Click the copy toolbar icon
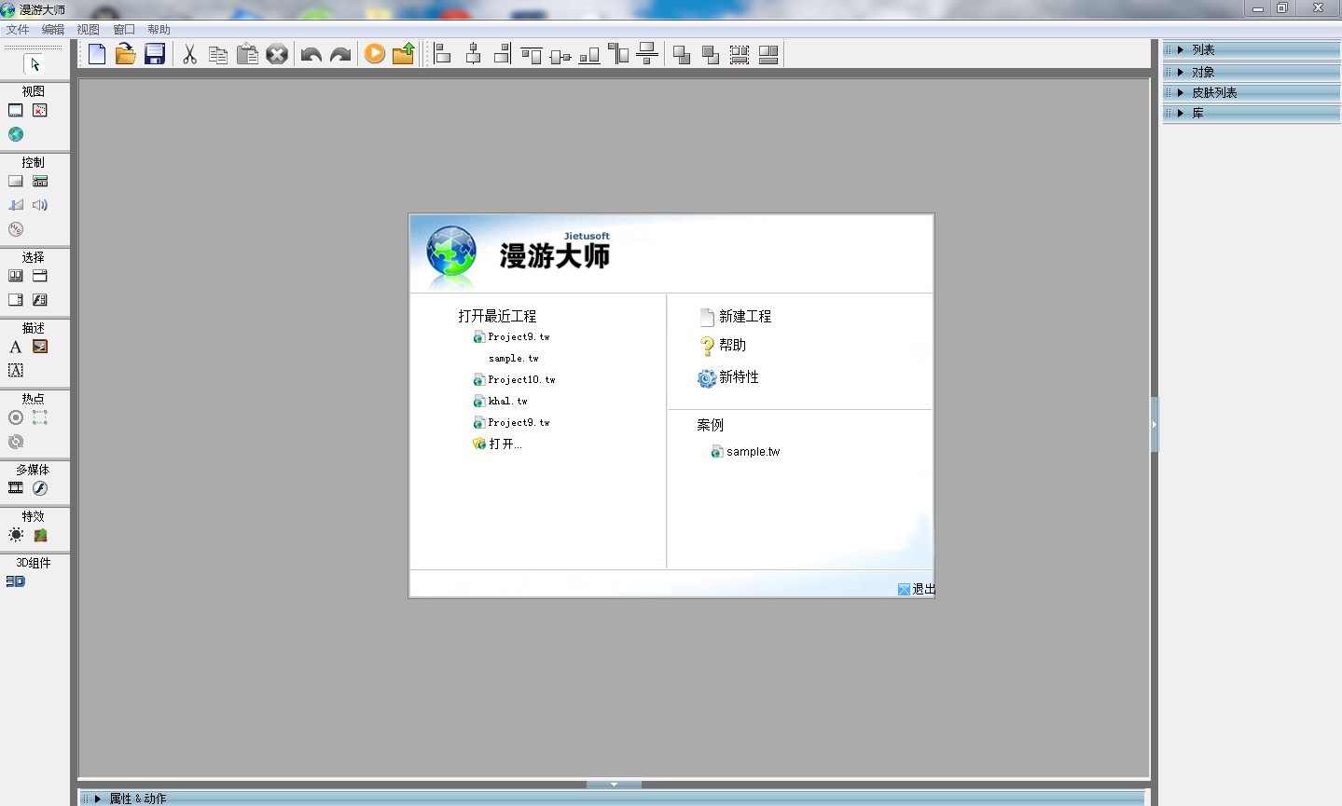The image size is (1342, 806). [x=218, y=54]
